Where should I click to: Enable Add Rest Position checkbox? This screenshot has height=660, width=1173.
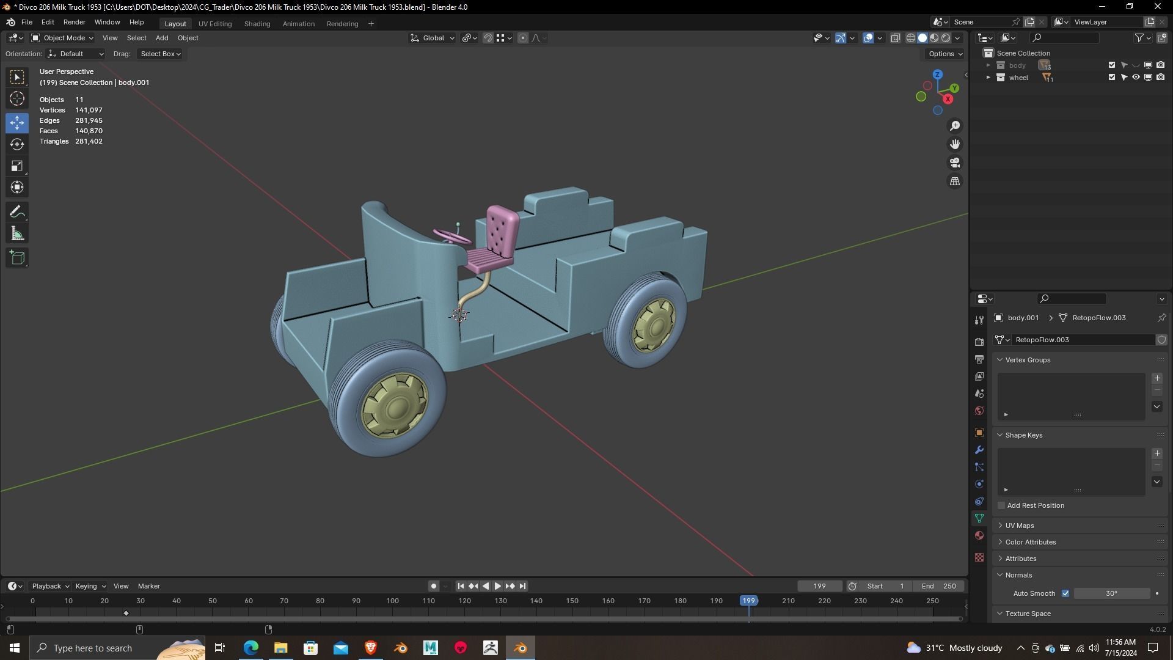tap(1001, 505)
